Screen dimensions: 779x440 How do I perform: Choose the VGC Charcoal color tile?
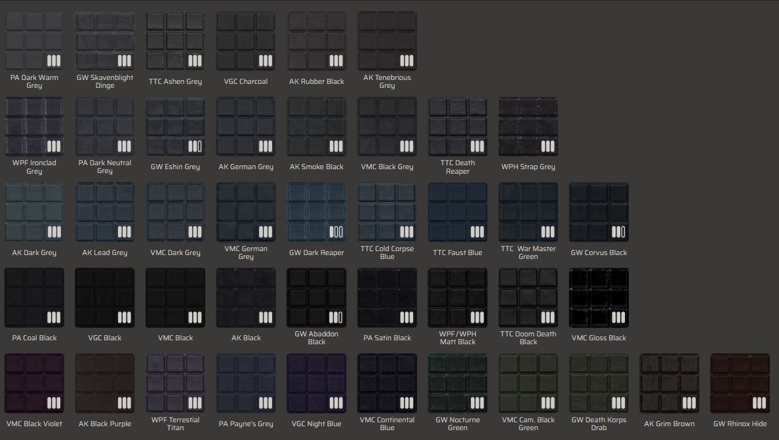point(246,41)
